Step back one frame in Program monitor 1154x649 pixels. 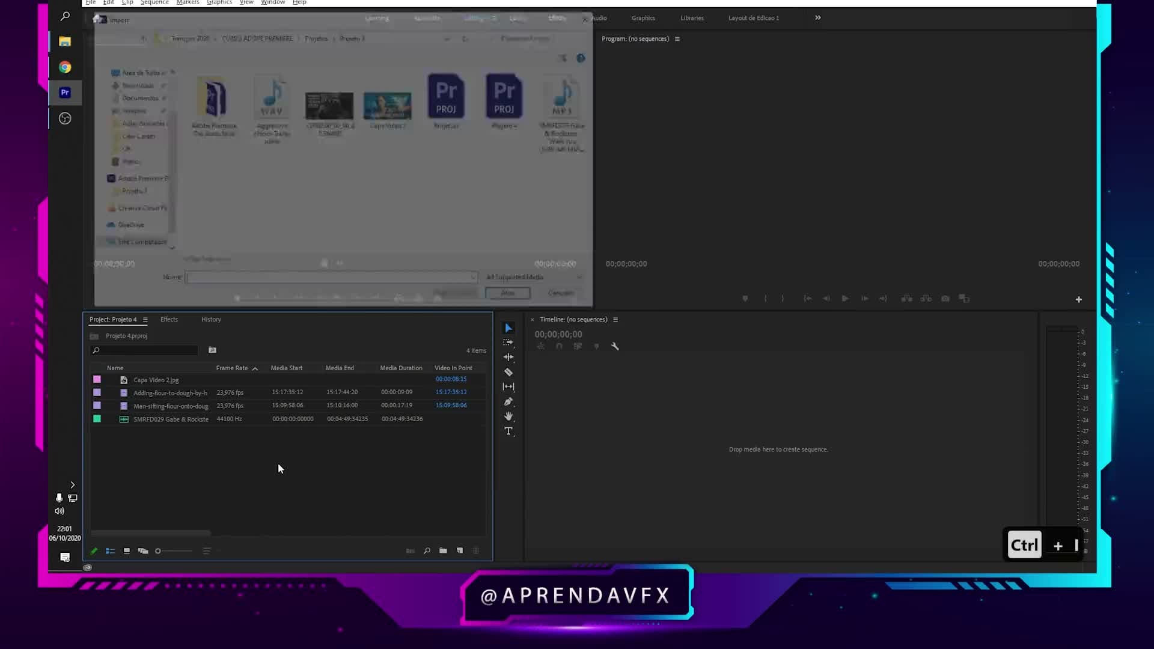[x=826, y=299]
